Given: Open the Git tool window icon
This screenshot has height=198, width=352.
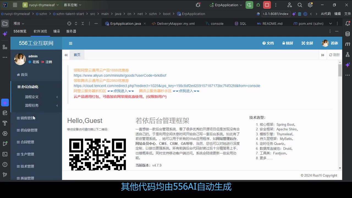Looking at the screenshot, I should point(5,175).
